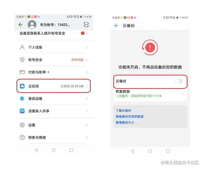Select 云空间 已使用 28.39 MB entry

(x=54, y=86)
